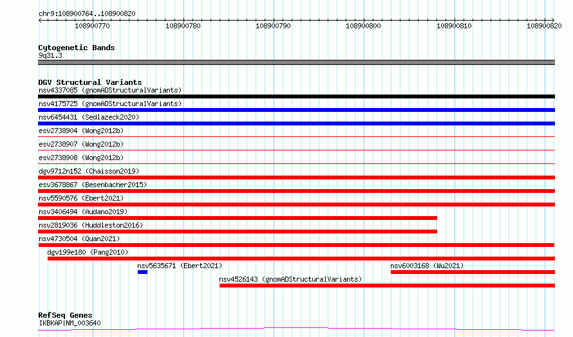The height and width of the screenshot is (337, 573).
Task: Click the red nsv4526143 variant bar
Action: pos(388,286)
